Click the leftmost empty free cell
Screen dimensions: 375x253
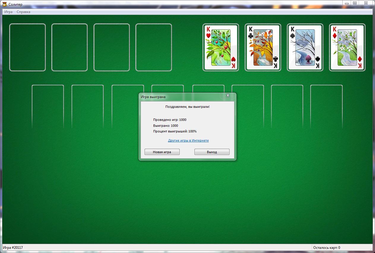28,47
